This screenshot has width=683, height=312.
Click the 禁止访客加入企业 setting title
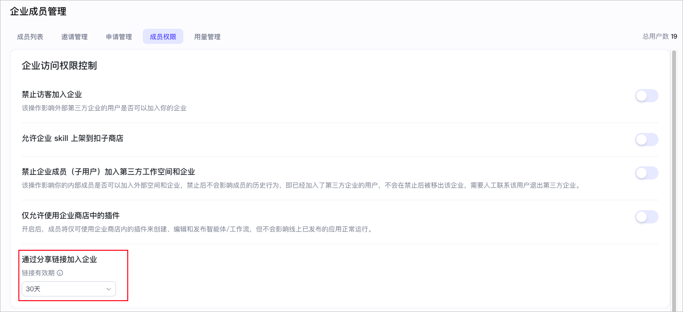tap(52, 94)
